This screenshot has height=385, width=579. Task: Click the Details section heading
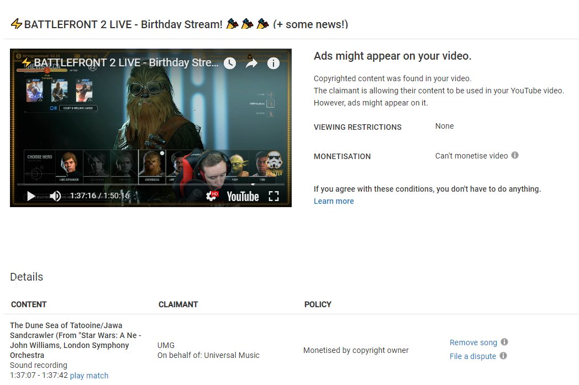pos(27,277)
